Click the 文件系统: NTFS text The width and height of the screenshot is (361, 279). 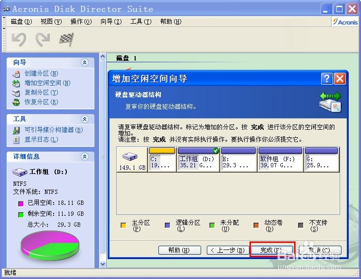click(x=36, y=192)
